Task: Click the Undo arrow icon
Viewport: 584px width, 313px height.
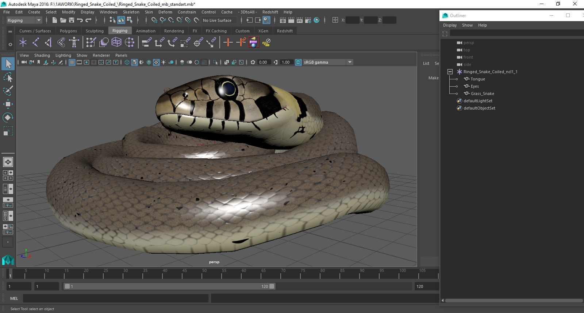Action: 80,20
